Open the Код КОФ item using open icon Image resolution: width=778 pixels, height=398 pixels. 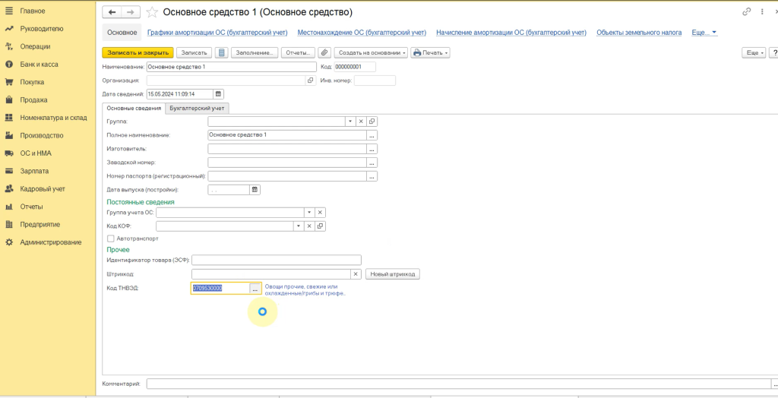pyautogui.click(x=320, y=226)
